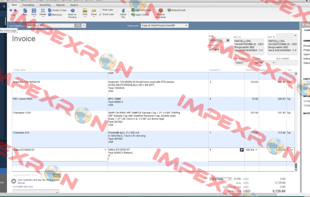310x197 pixels.
Task: Open the Tax dropdown in the Valbia row
Action: tap(292, 150)
